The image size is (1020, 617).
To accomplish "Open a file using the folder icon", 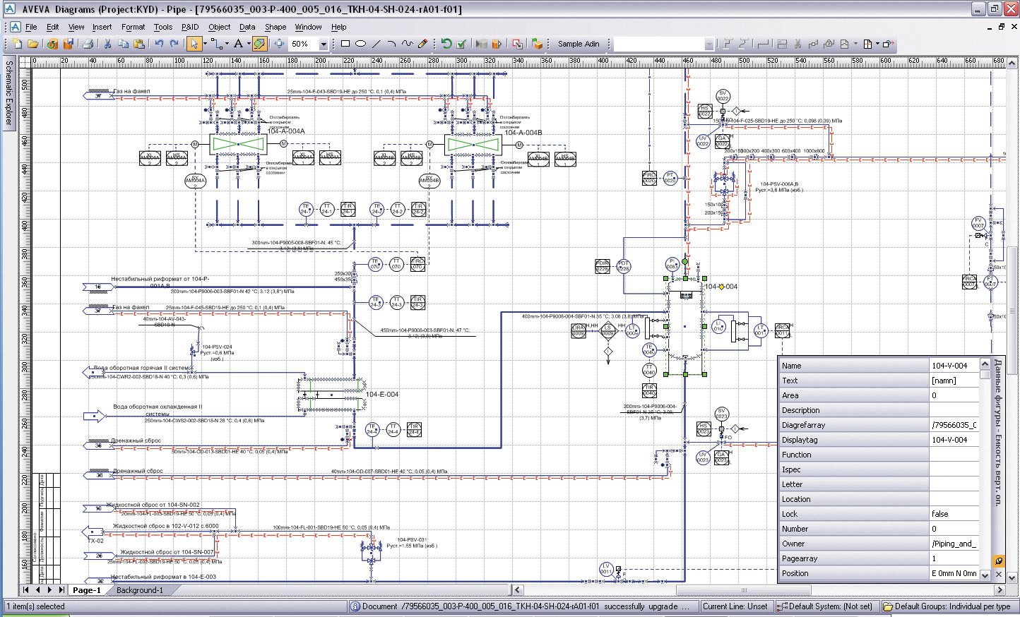I will tap(32, 44).
